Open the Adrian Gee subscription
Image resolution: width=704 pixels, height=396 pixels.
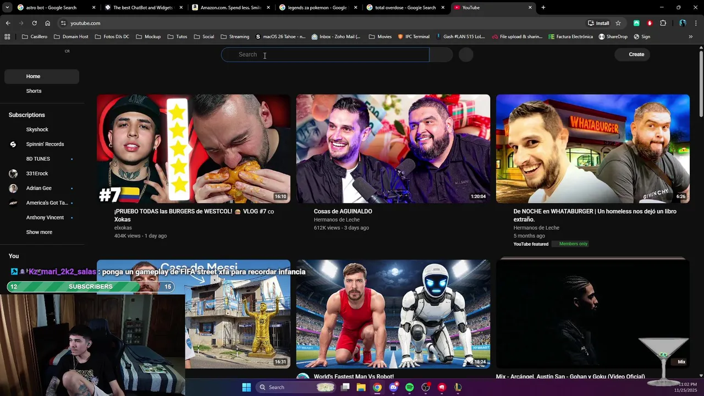click(x=42, y=188)
